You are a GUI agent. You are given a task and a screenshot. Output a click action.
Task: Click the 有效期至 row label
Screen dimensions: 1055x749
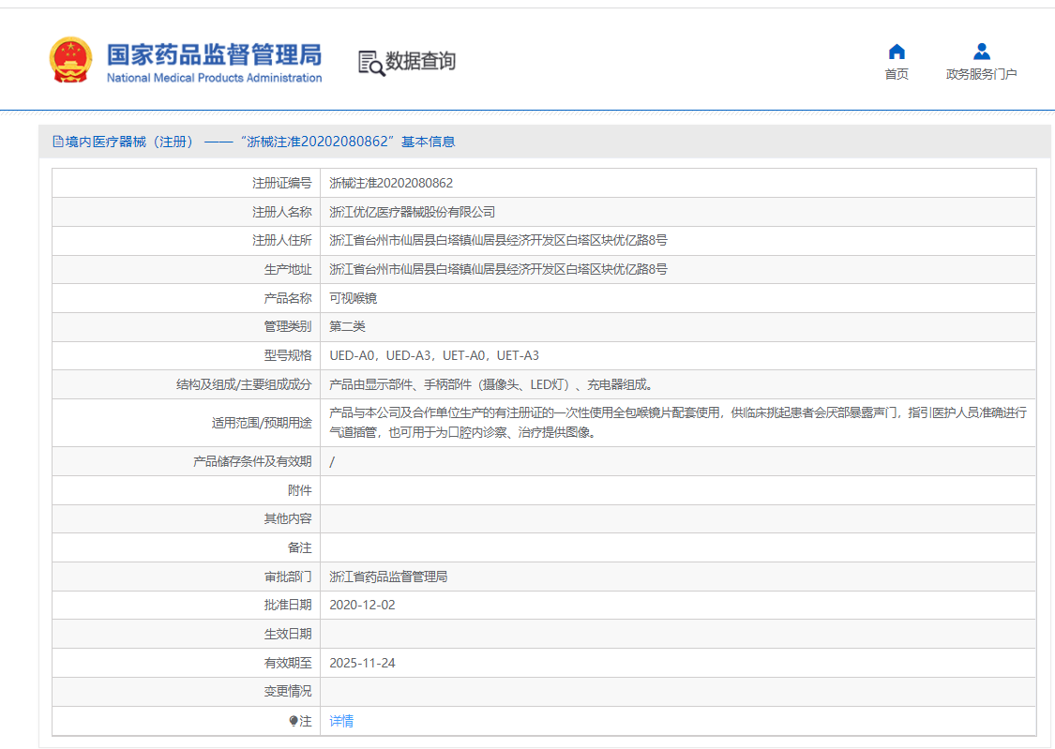(288, 663)
